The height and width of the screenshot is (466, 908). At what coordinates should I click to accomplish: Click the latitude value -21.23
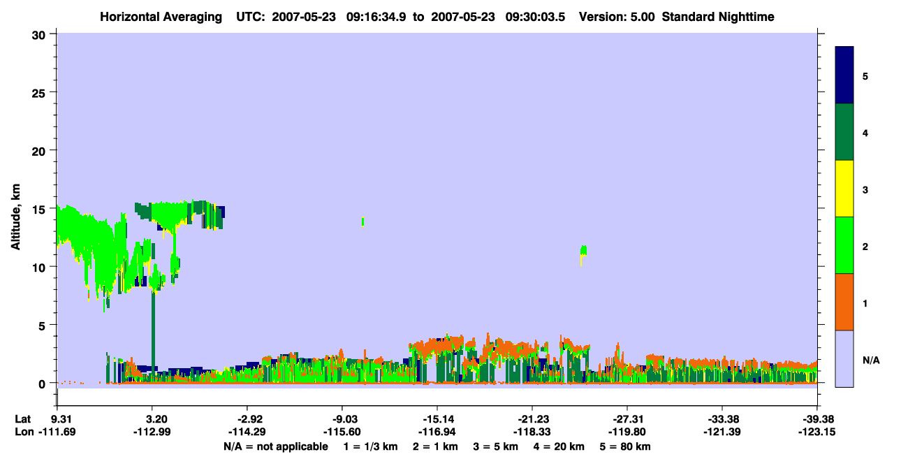[532, 419]
